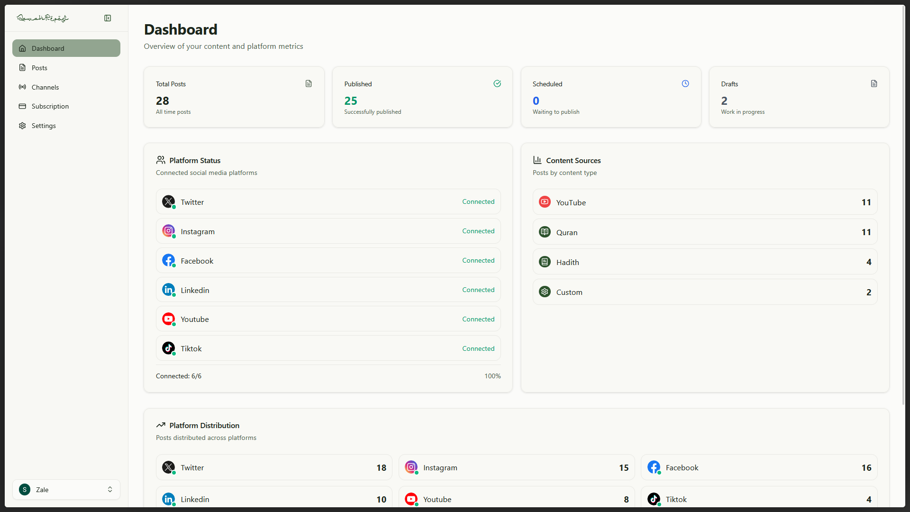This screenshot has height=512, width=910.
Task: Open the Subscription page
Action: [x=50, y=106]
